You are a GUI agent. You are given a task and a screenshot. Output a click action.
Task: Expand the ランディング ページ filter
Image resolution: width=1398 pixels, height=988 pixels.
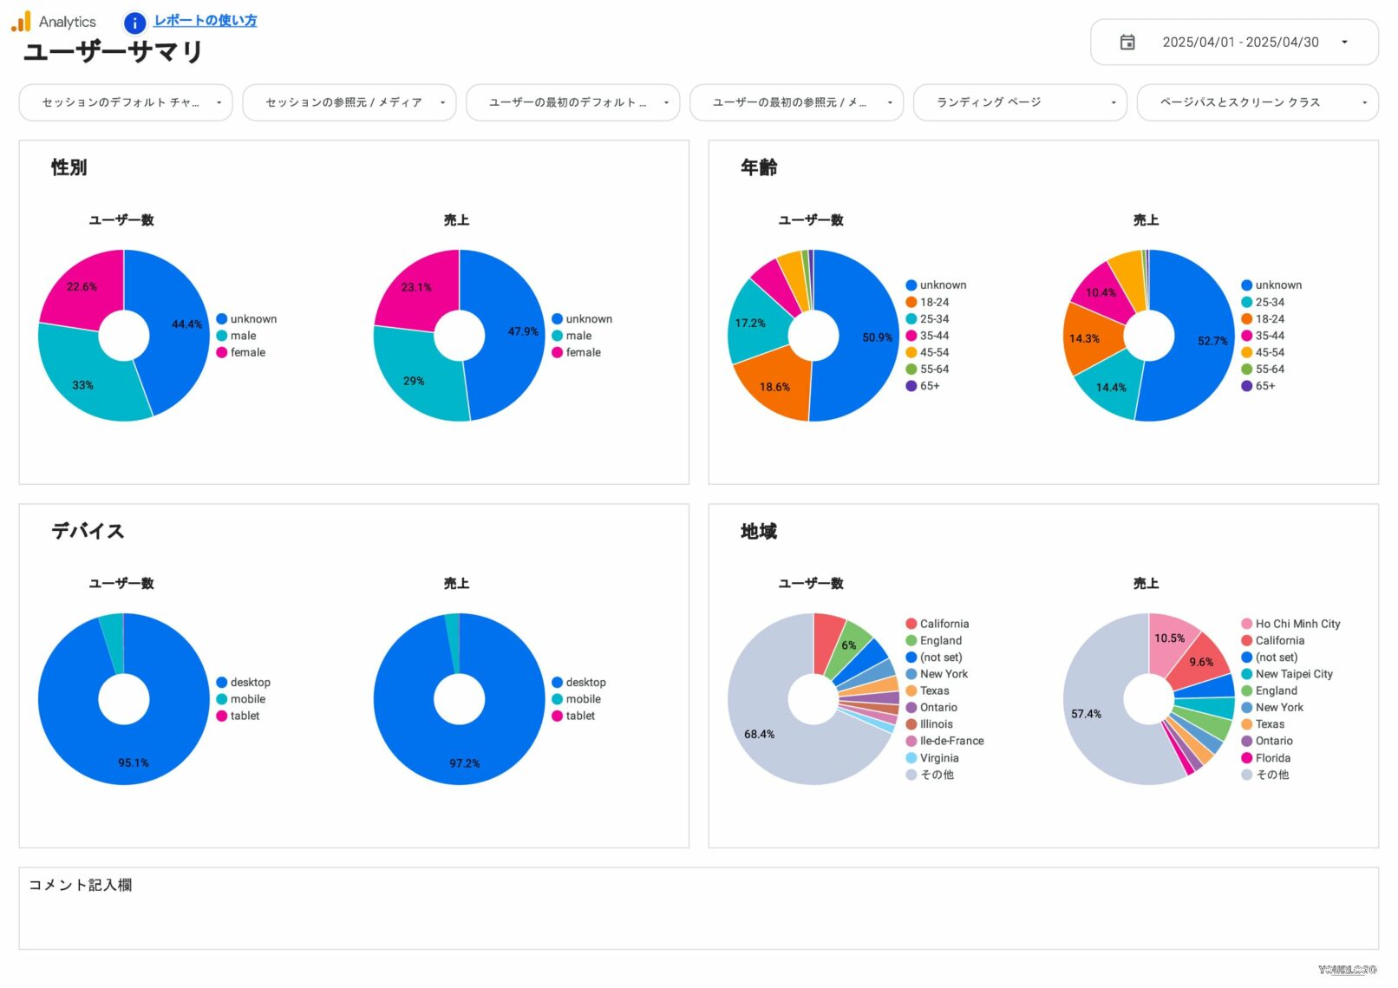[1020, 102]
